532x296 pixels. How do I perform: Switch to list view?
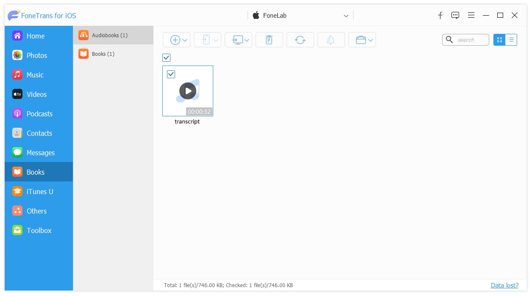click(x=511, y=40)
